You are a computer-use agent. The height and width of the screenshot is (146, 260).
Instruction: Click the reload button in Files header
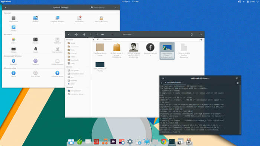(x=192, y=34)
